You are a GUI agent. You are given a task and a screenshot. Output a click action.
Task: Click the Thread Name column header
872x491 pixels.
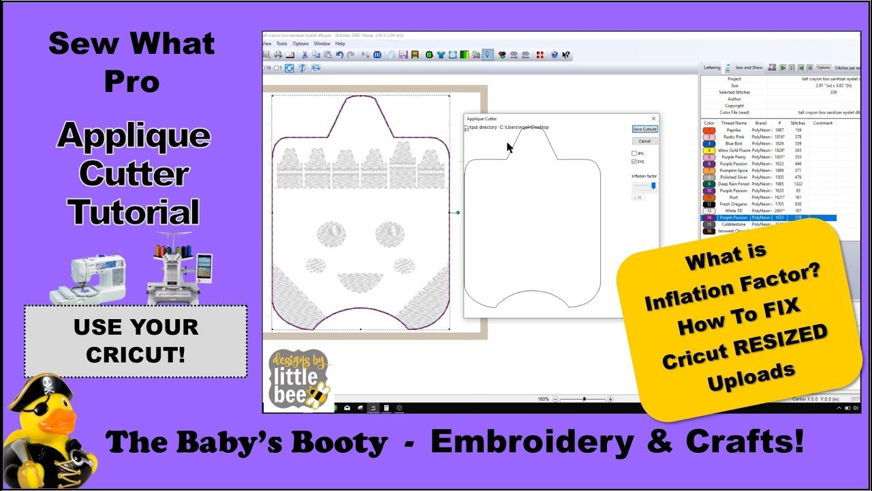734,123
